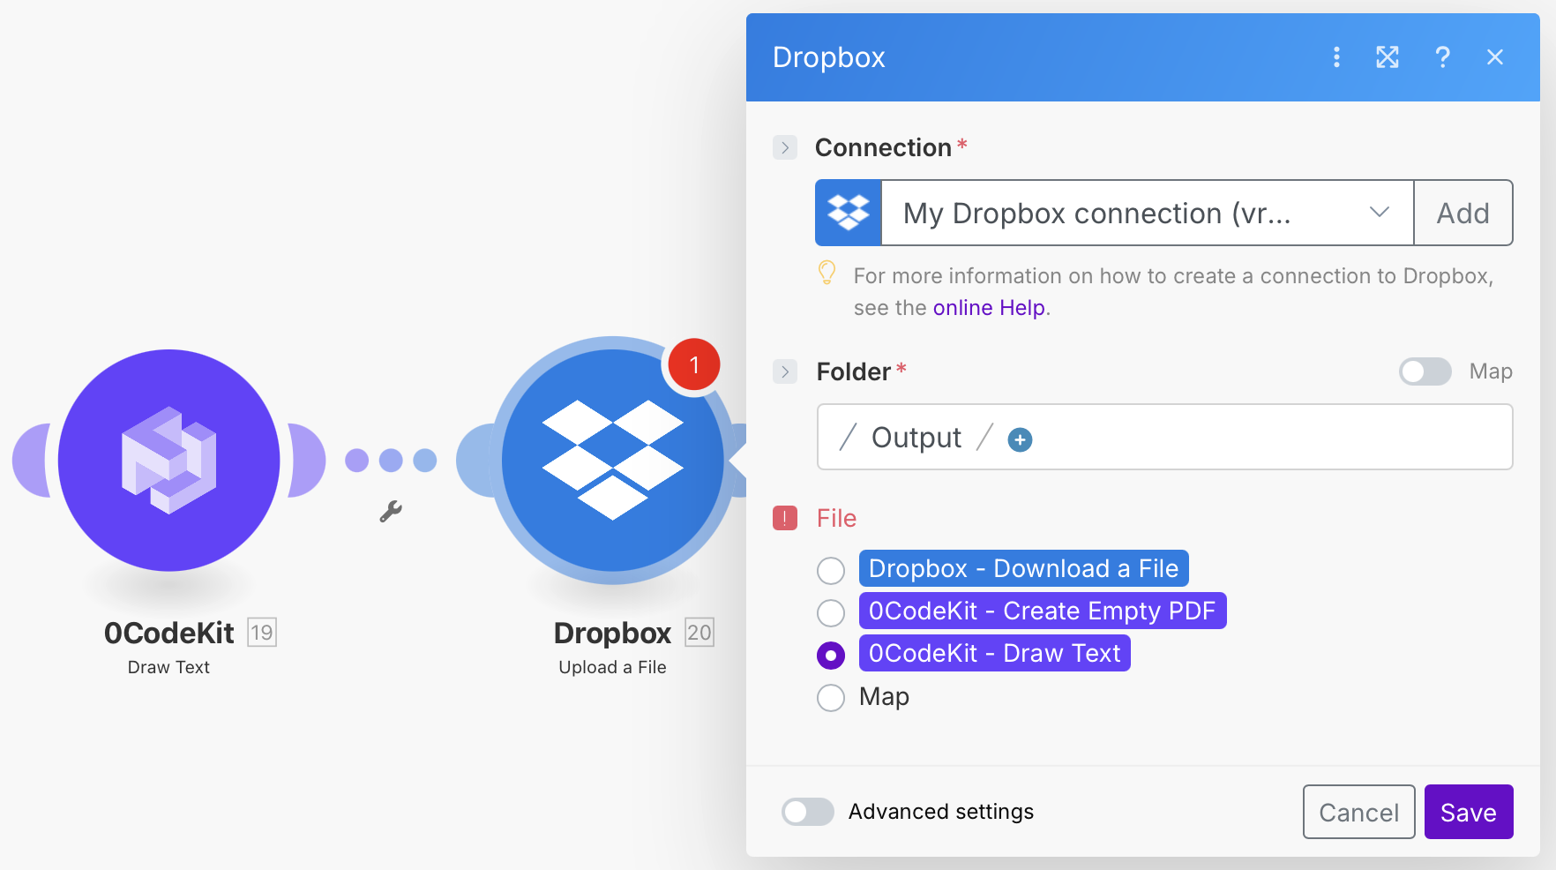Click the Dropbox logo beside connection field
Screen dimensions: 1556x870
click(x=849, y=213)
